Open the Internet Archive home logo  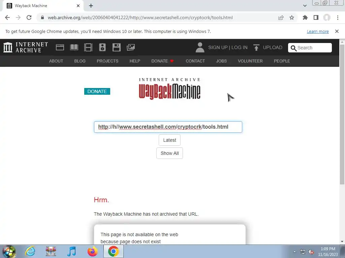pos(26,47)
